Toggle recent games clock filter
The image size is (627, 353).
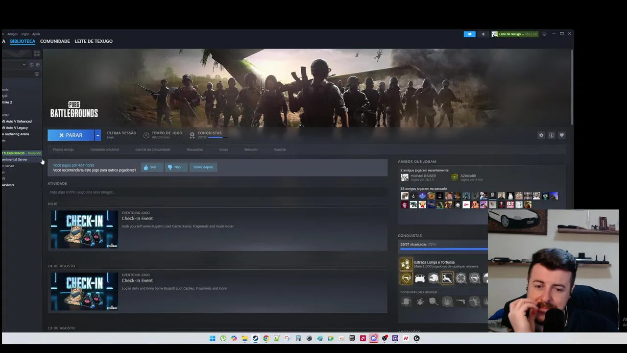pos(31,65)
